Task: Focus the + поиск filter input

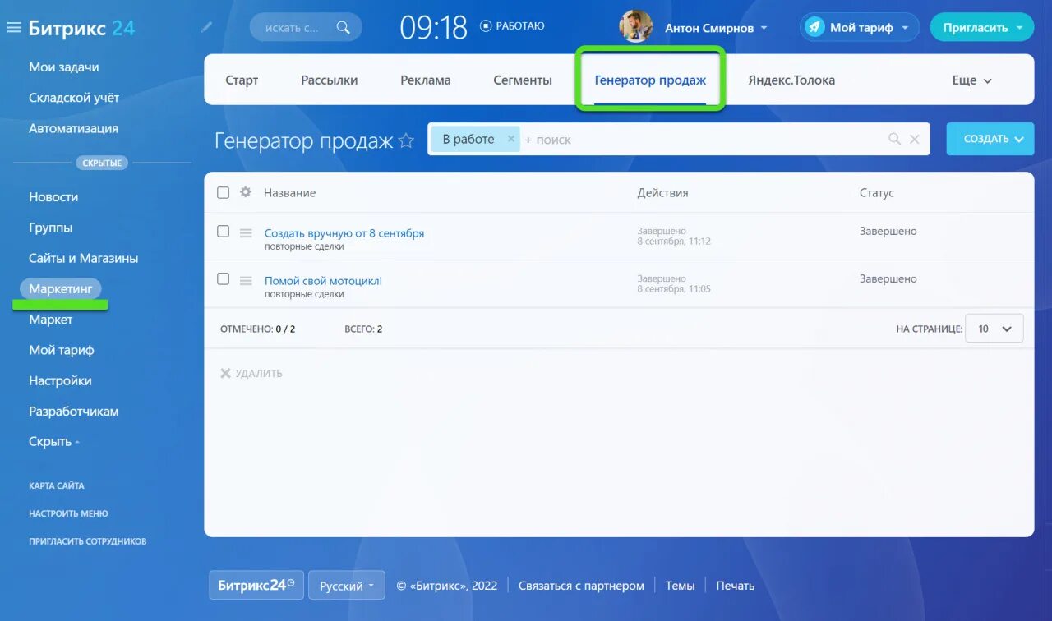Action: [x=703, y=140]
